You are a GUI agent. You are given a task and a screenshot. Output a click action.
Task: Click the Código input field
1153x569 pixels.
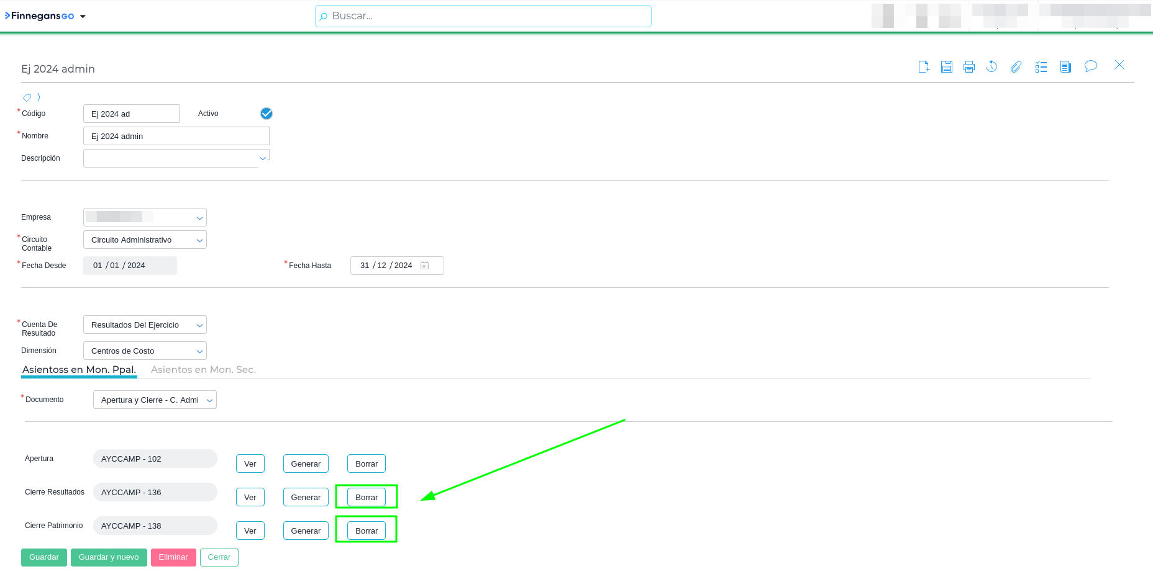(x=131, y=114)
